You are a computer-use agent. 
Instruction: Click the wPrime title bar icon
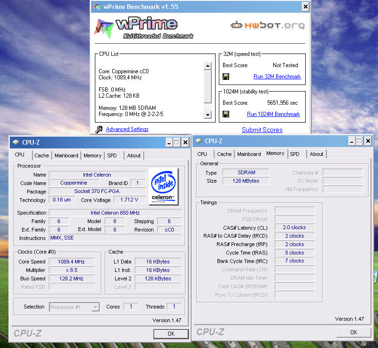[97, 7]
